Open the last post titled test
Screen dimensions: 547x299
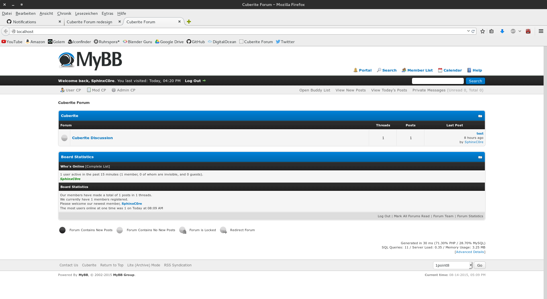tap(480, 133)
